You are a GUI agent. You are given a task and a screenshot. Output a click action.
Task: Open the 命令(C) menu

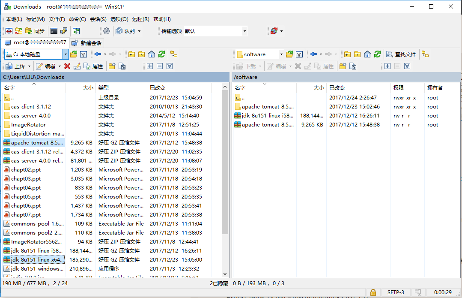point(77,19)
